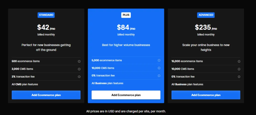Click Advanced plan's 10,000 CMS items info icon
Screen dimensions: 256x115
click(239, 69)
